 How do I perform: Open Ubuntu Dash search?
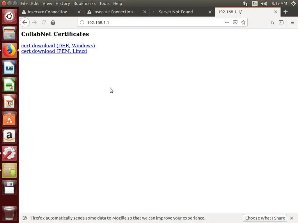coord(9,16)
